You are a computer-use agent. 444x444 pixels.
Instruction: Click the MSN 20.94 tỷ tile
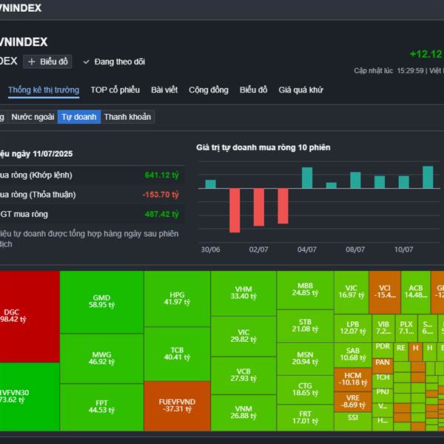305,359
